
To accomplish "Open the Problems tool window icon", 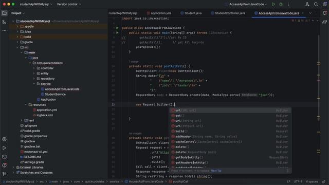I will coord(4,165).
